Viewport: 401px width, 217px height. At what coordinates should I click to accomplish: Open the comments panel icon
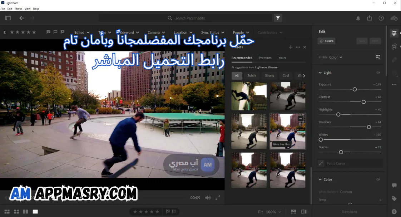(394, 185)
